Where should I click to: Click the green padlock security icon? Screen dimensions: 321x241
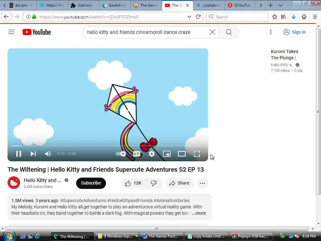(34, 17)
